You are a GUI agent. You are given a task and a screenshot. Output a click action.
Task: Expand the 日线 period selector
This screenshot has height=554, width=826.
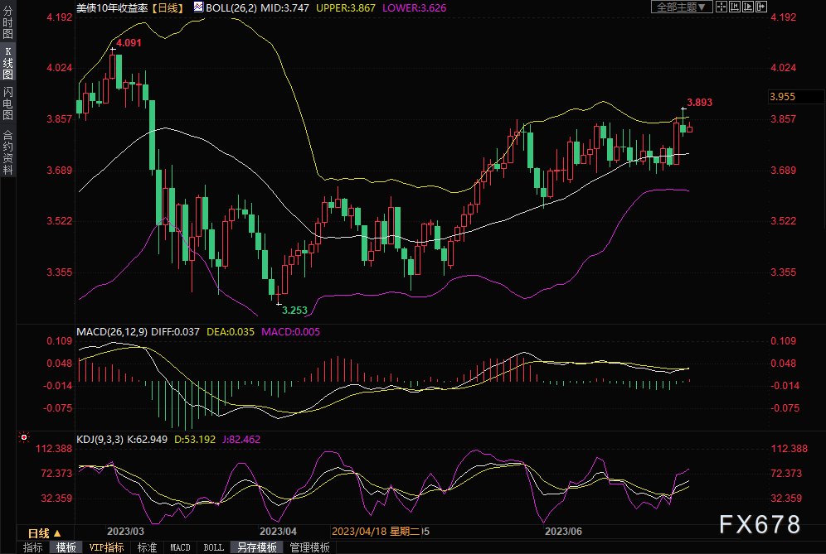click(45, 533)
